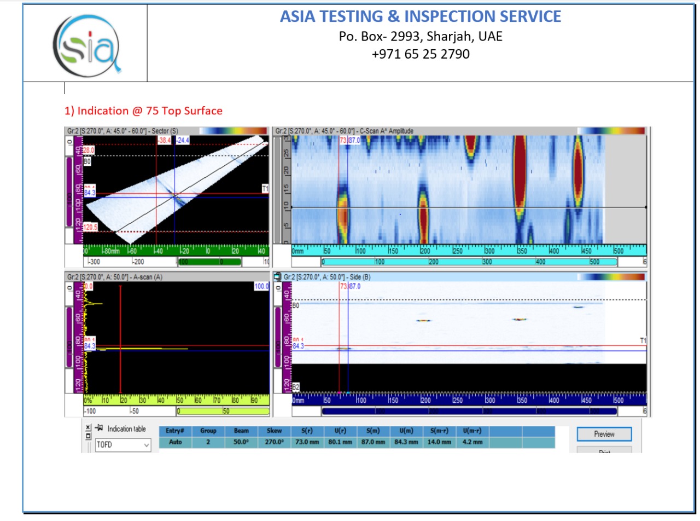Click the red 28.0 gate label in Sector view
The width and height of the screenshot is (700, 521).
[89, 149]
